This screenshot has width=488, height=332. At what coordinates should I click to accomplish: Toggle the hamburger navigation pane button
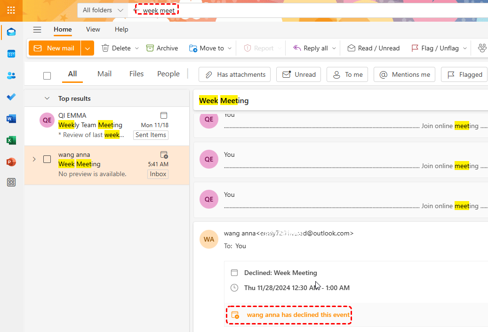click(37, 30)
